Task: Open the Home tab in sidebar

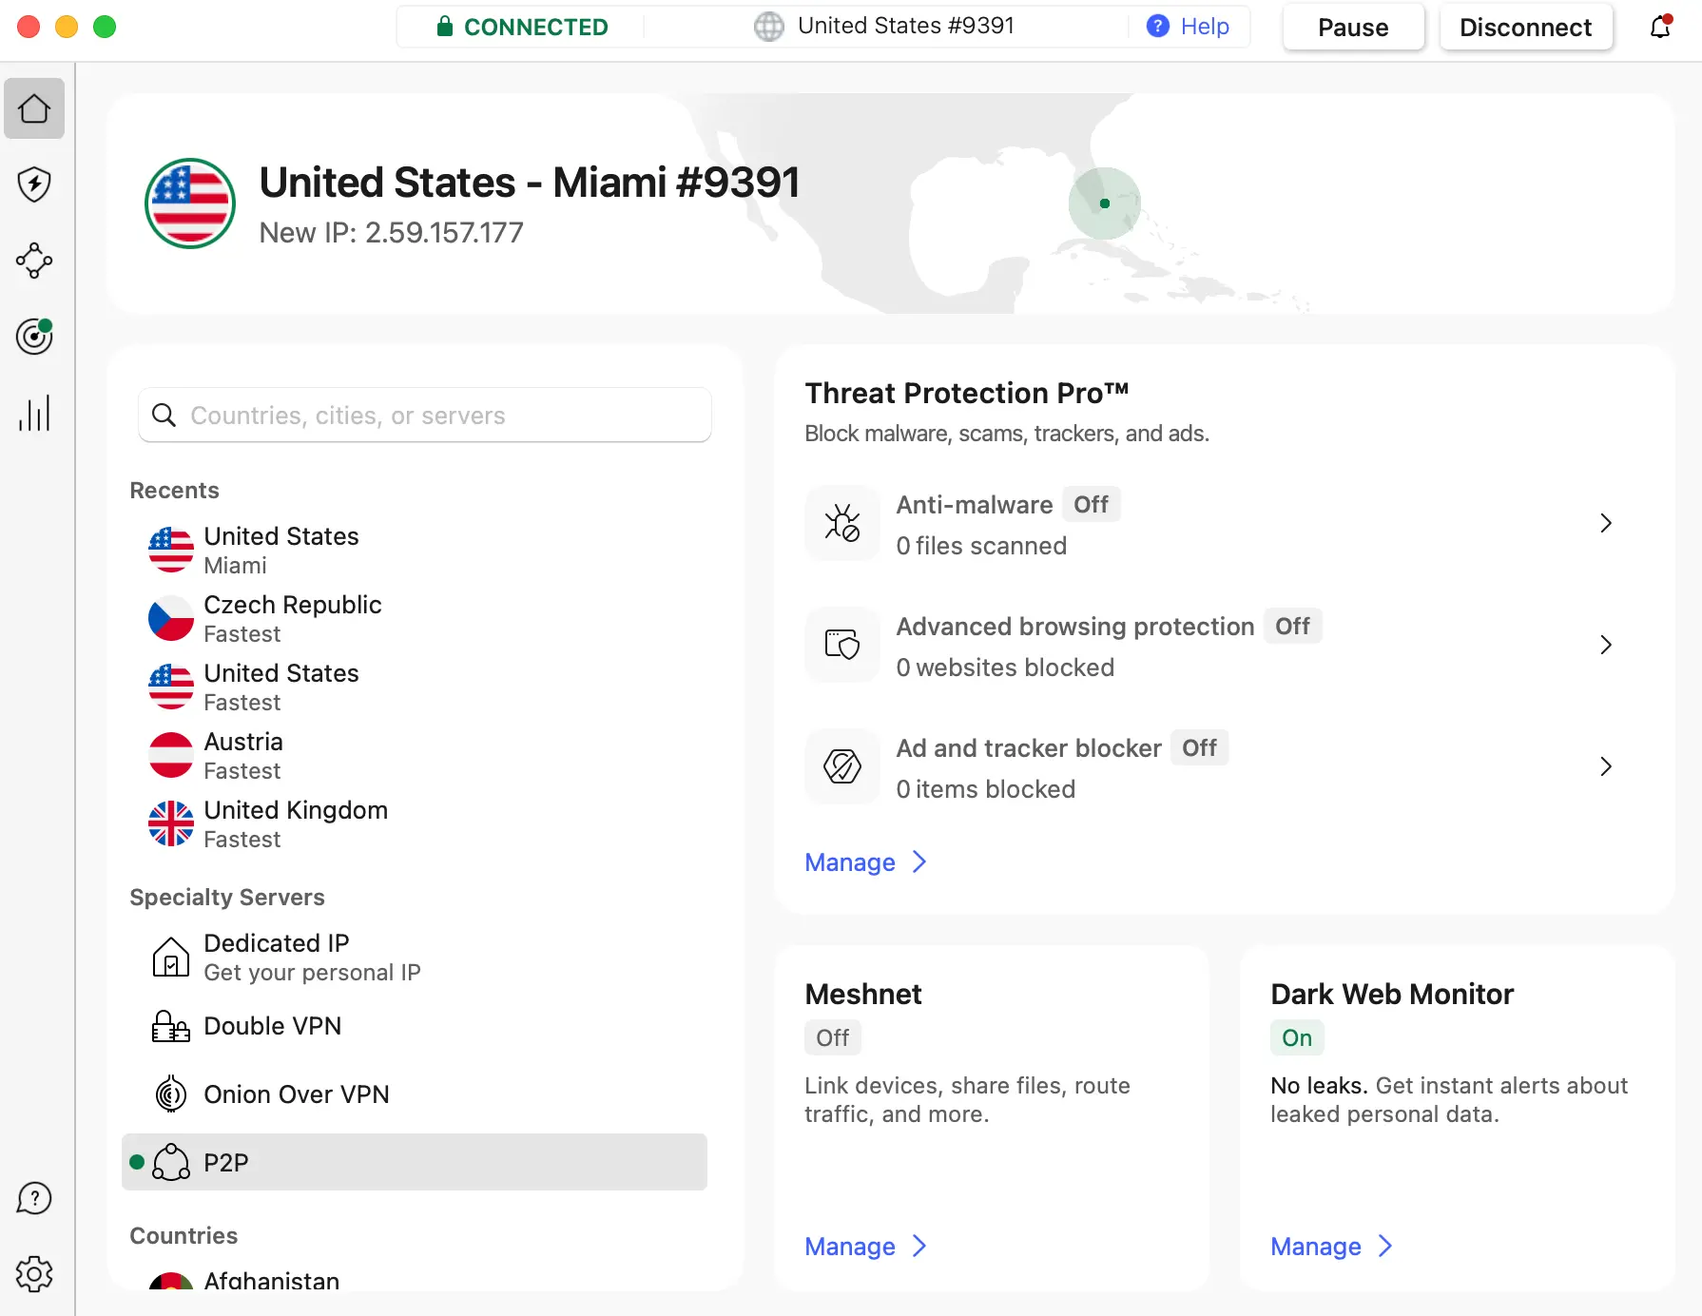Action: [34, 108]
